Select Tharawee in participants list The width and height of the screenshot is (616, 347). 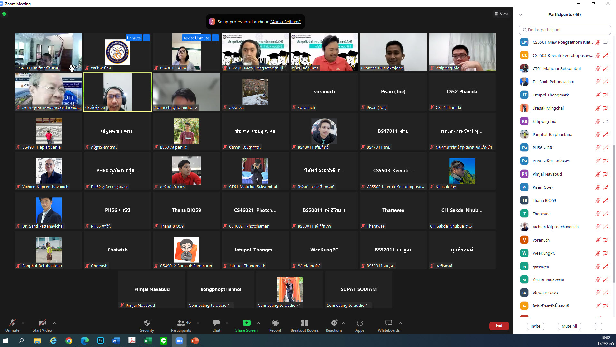(564, 214)
